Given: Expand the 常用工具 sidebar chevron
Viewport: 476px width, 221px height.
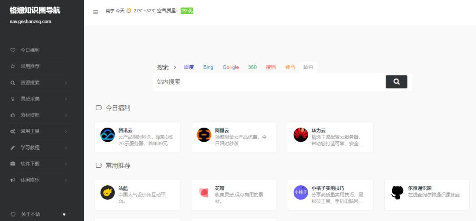Looking at the screenshot, I should tap(66, 131).
